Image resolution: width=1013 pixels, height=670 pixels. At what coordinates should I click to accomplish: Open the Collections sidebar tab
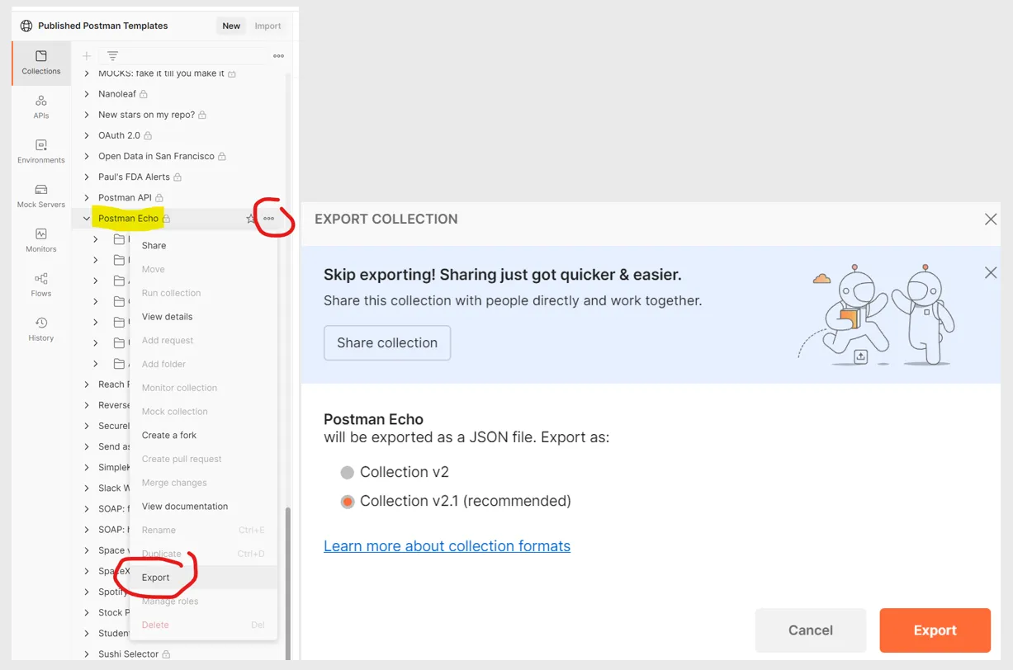(41, 63)
